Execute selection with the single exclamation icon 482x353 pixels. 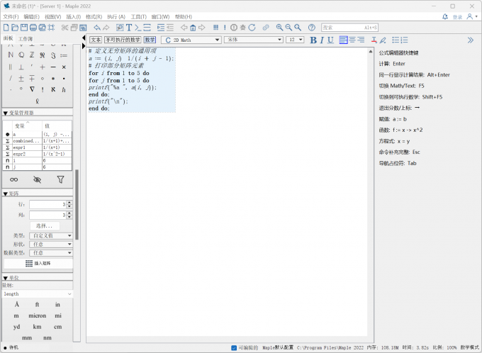225,28
